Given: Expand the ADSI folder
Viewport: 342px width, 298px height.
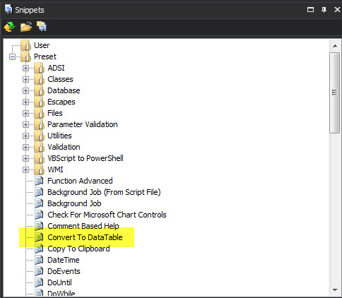Looking at the screenshot, I should click(25, 68).
